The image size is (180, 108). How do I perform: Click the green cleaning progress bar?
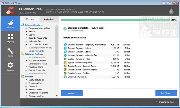(x=115, y=20)
